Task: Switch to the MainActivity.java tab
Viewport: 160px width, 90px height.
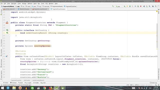Action: [x=24, y=9]
